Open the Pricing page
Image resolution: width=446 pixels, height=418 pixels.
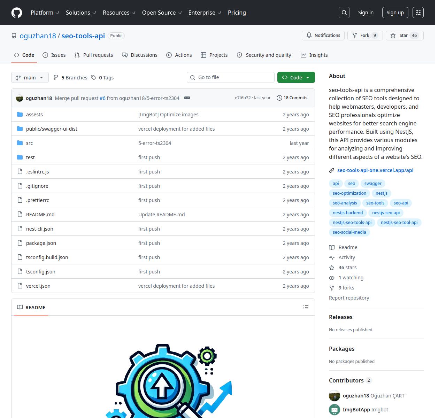[x=237, y=13]
